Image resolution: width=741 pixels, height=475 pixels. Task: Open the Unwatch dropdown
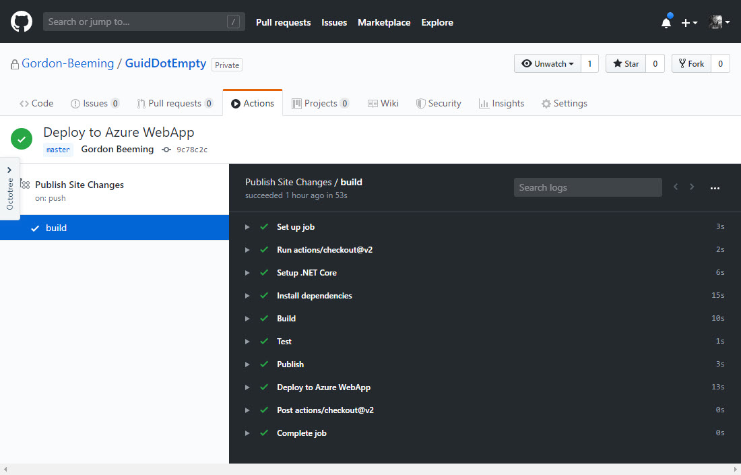click(x=547, y=63)
